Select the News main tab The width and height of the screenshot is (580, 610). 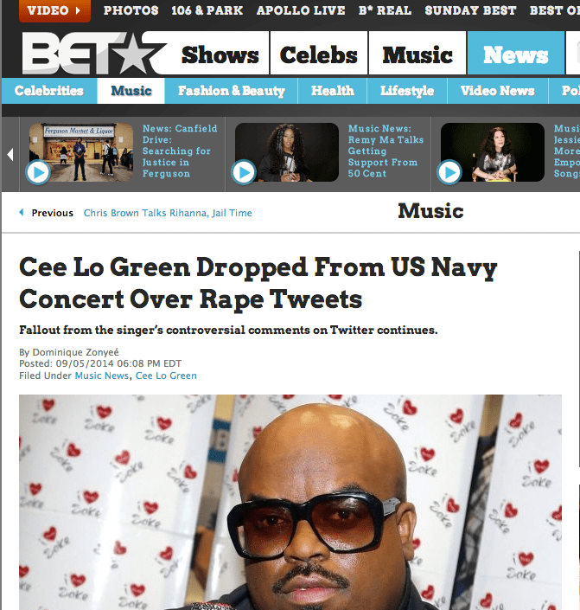click(516, 55)
